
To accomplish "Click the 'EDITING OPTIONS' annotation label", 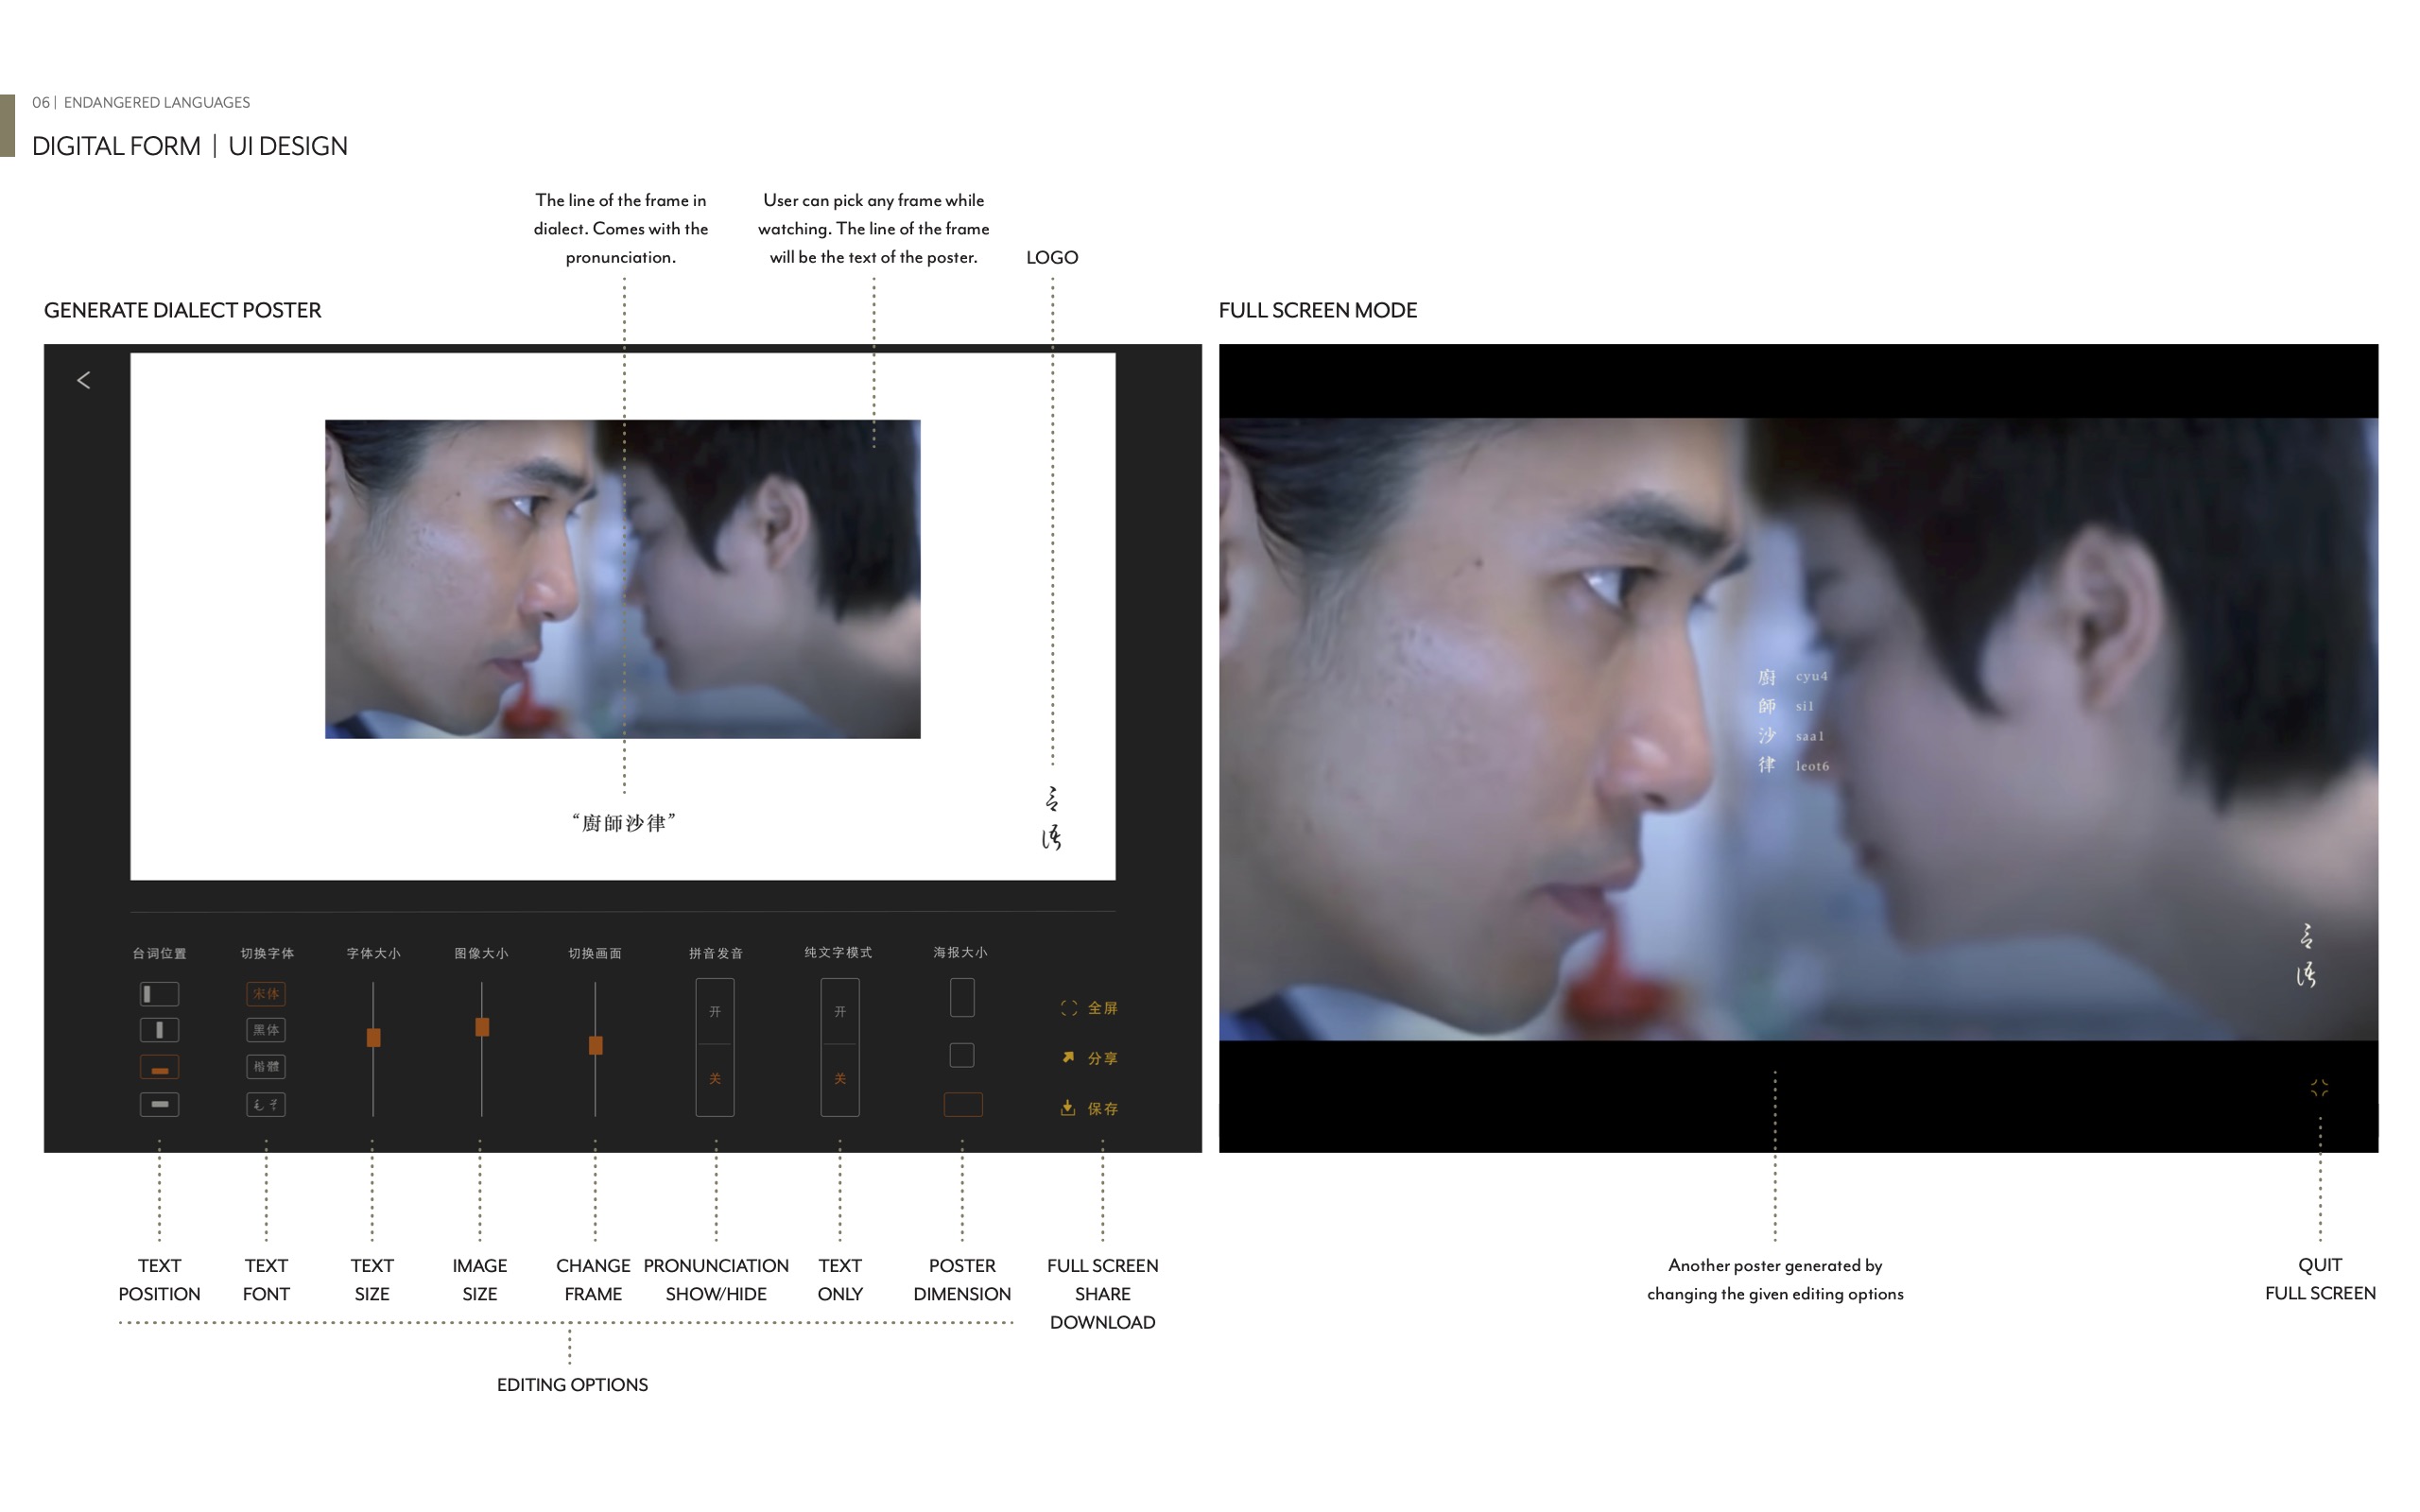I will pos(572,1384).
